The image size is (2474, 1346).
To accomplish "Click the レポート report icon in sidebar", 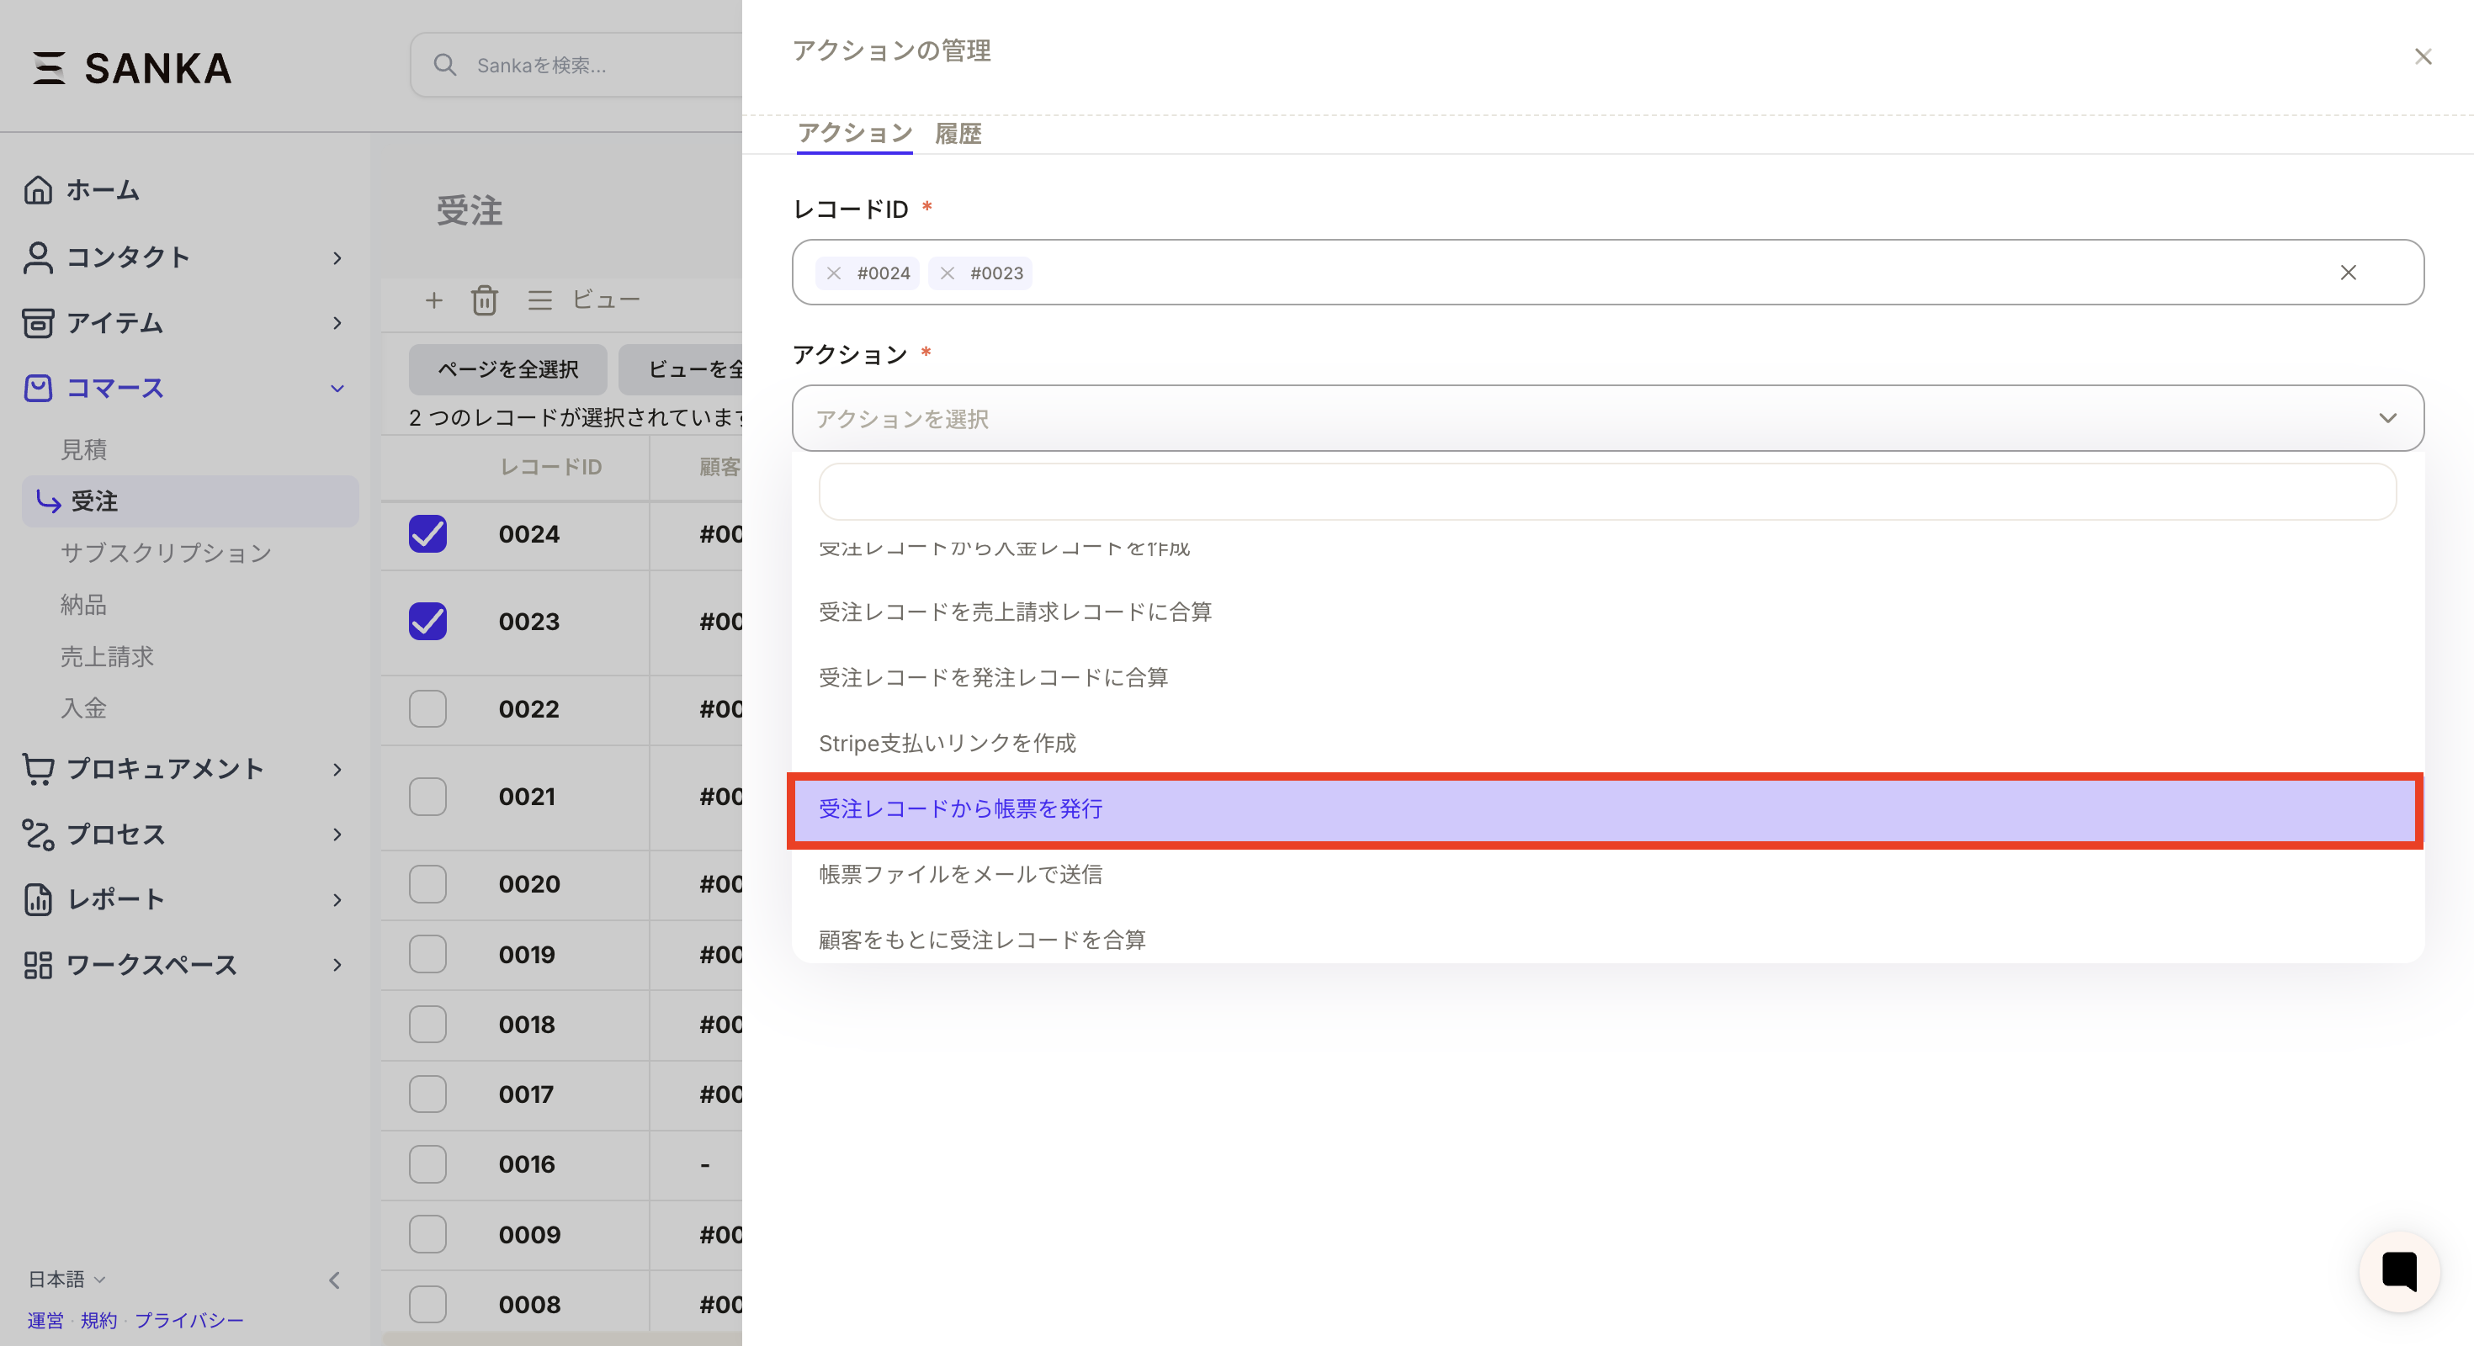I will 39,899.
